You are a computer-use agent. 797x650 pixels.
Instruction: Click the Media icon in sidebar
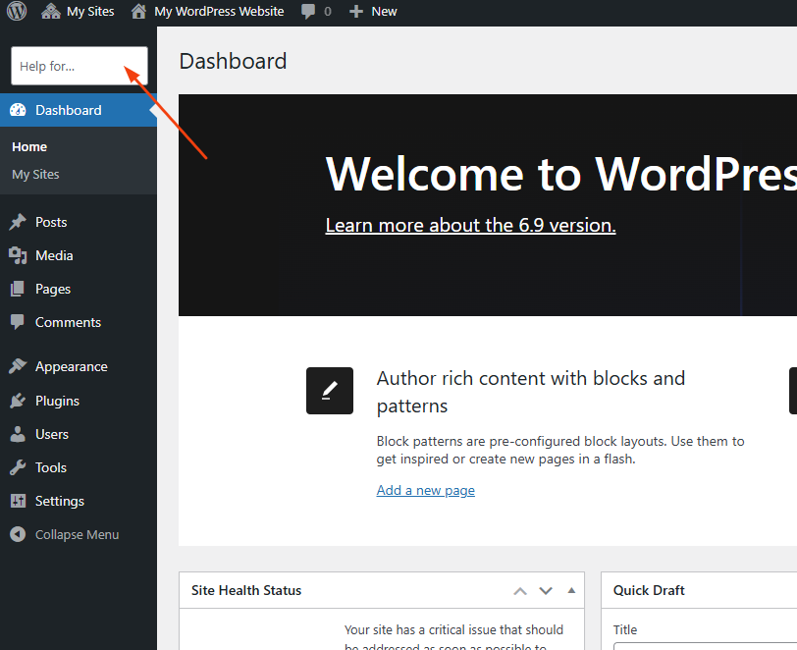coord(18,255)
